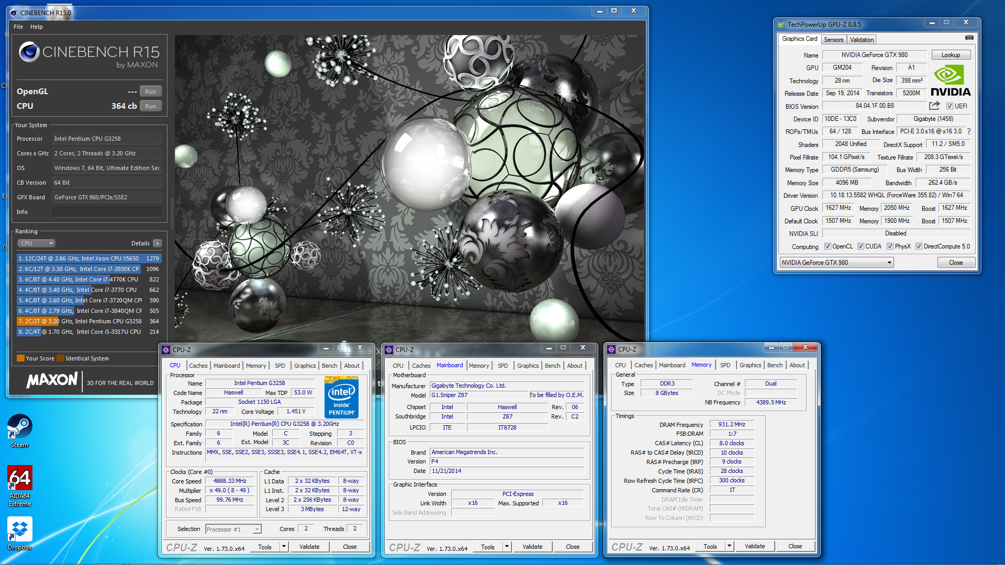Screen dimensions: 1005x565
Task: Click Close in the Memory CPU-Z window
Action: [795, 546]
